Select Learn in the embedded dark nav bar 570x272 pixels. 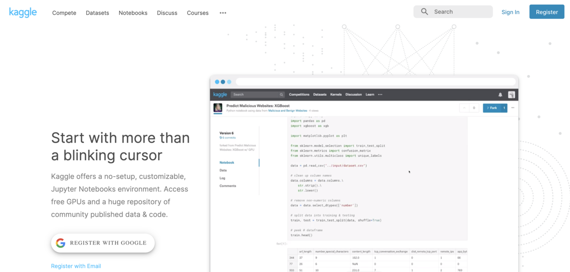click(370, 95)
